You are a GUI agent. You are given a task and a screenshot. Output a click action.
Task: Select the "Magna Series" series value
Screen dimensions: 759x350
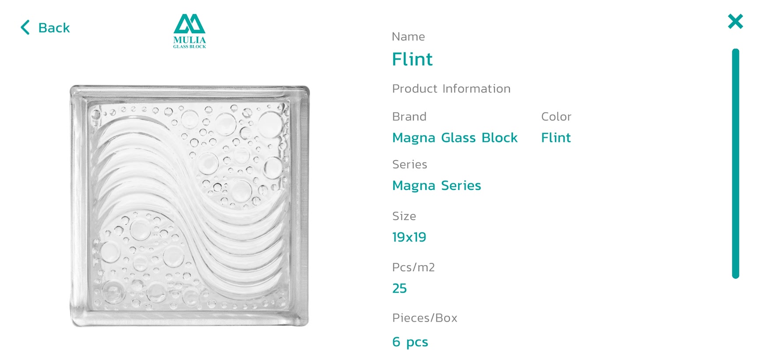coord(437,185)
